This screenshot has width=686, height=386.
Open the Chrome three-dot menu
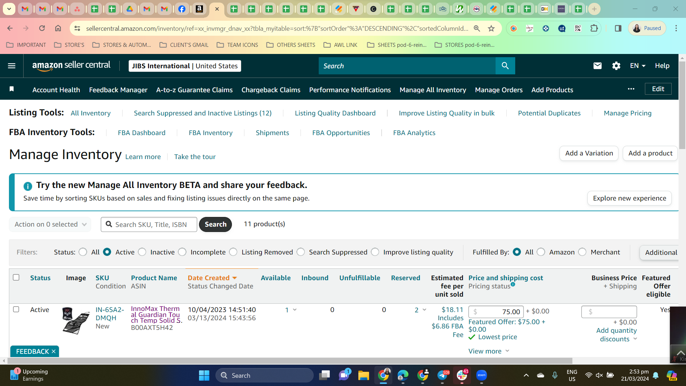coord(676,28)
